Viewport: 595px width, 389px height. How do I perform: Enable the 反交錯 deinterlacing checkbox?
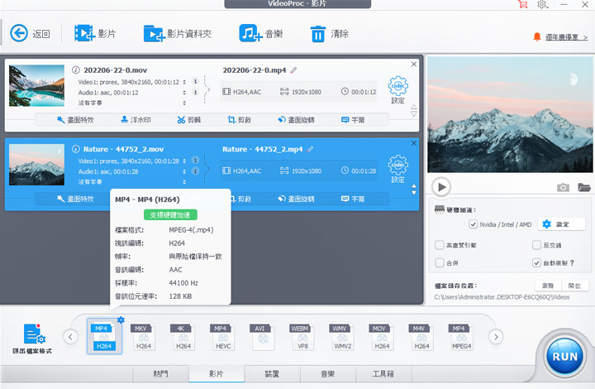tap(536, 245)
